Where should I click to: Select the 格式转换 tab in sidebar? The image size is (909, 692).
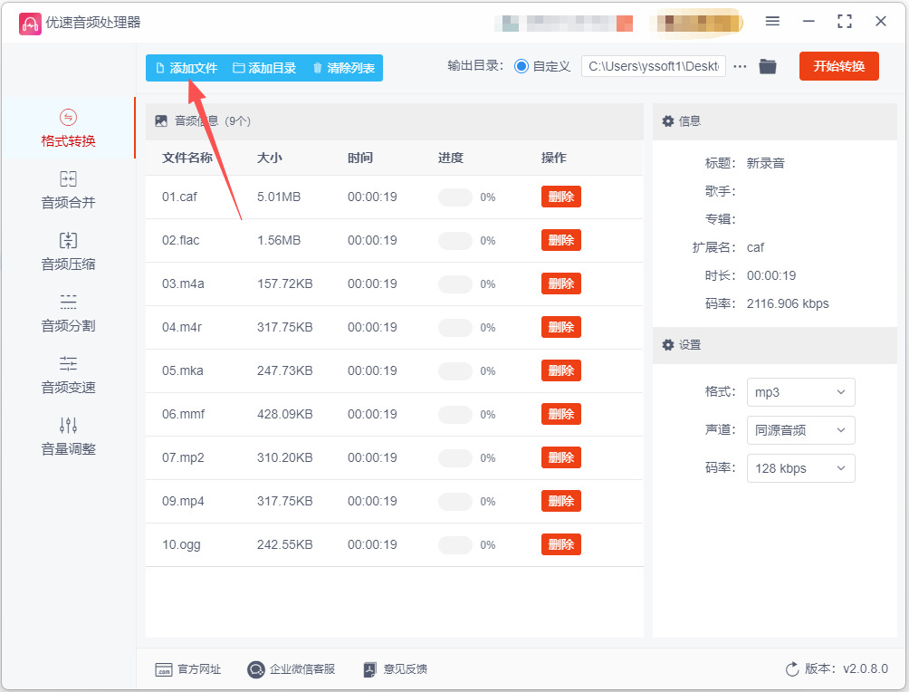pyautogui.click(x=68, y=129)
